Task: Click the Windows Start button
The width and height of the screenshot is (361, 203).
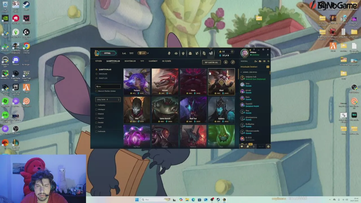Action: coord(137,200)
